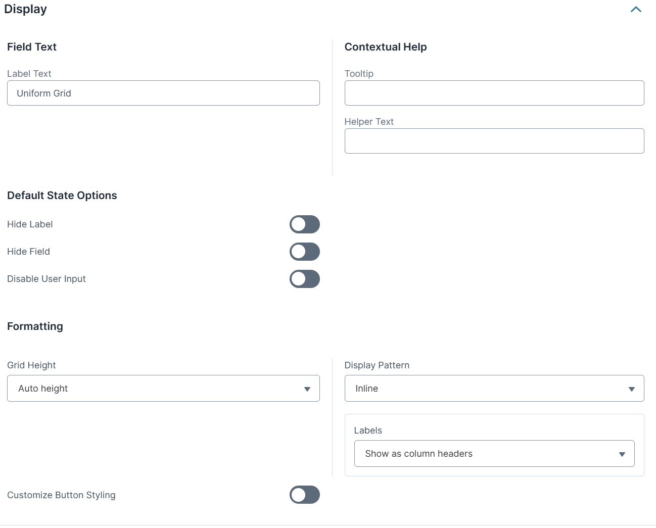Focus the Tooltip text box
Image resolution: width=656 pixels, height=528 pixels.
(494, 93)
